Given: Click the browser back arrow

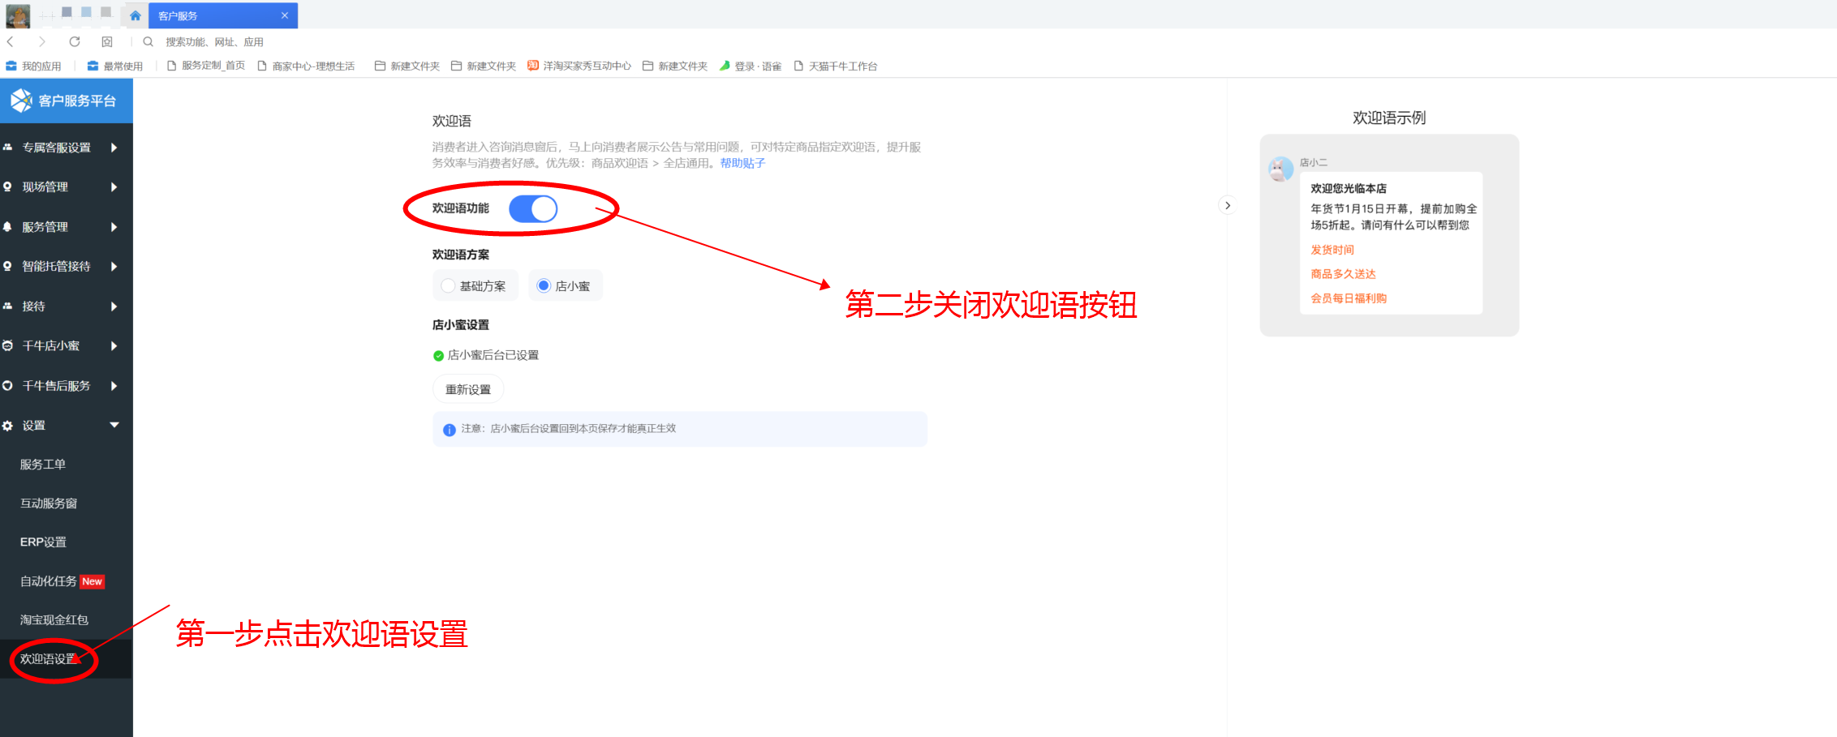Looking at the screenshot, I should 11,41.
